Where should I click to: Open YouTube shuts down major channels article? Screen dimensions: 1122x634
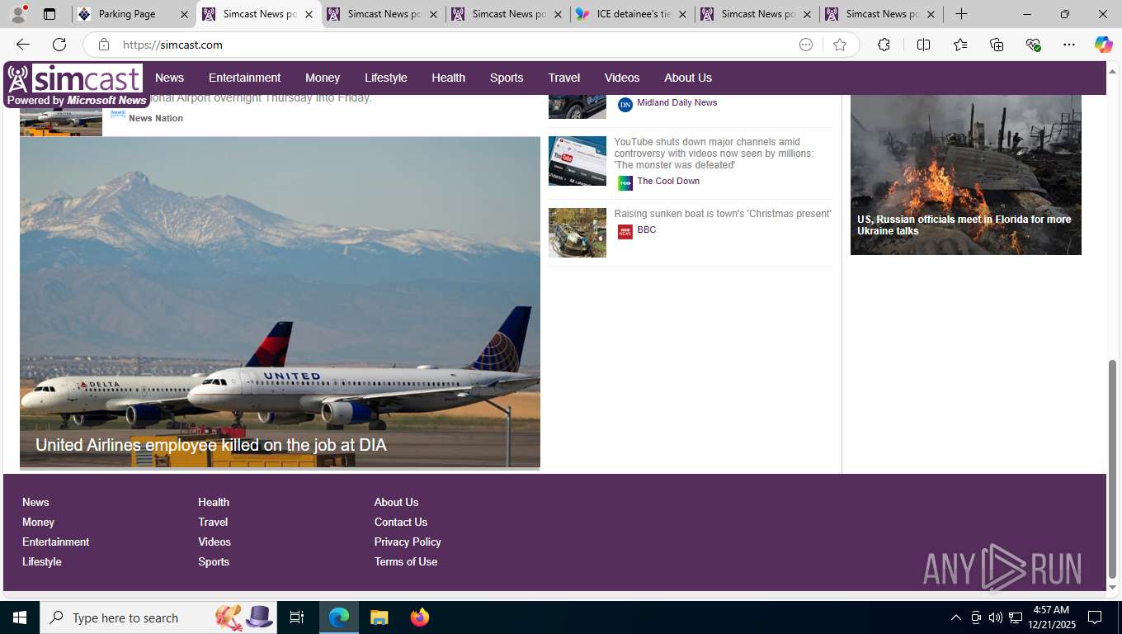tap(714, 154)
